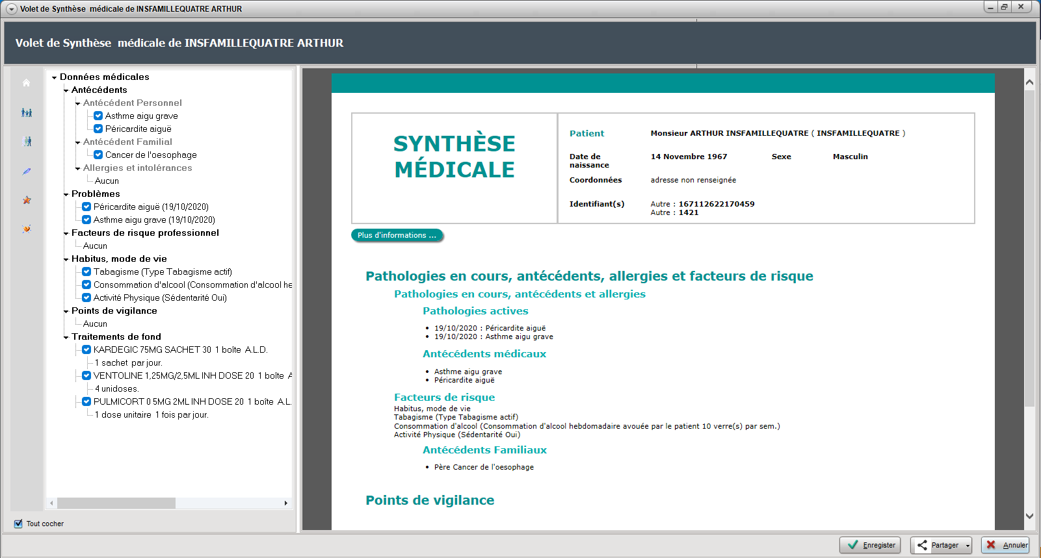
Task: Click the Facteurs de risque heading
Action: 444,398
